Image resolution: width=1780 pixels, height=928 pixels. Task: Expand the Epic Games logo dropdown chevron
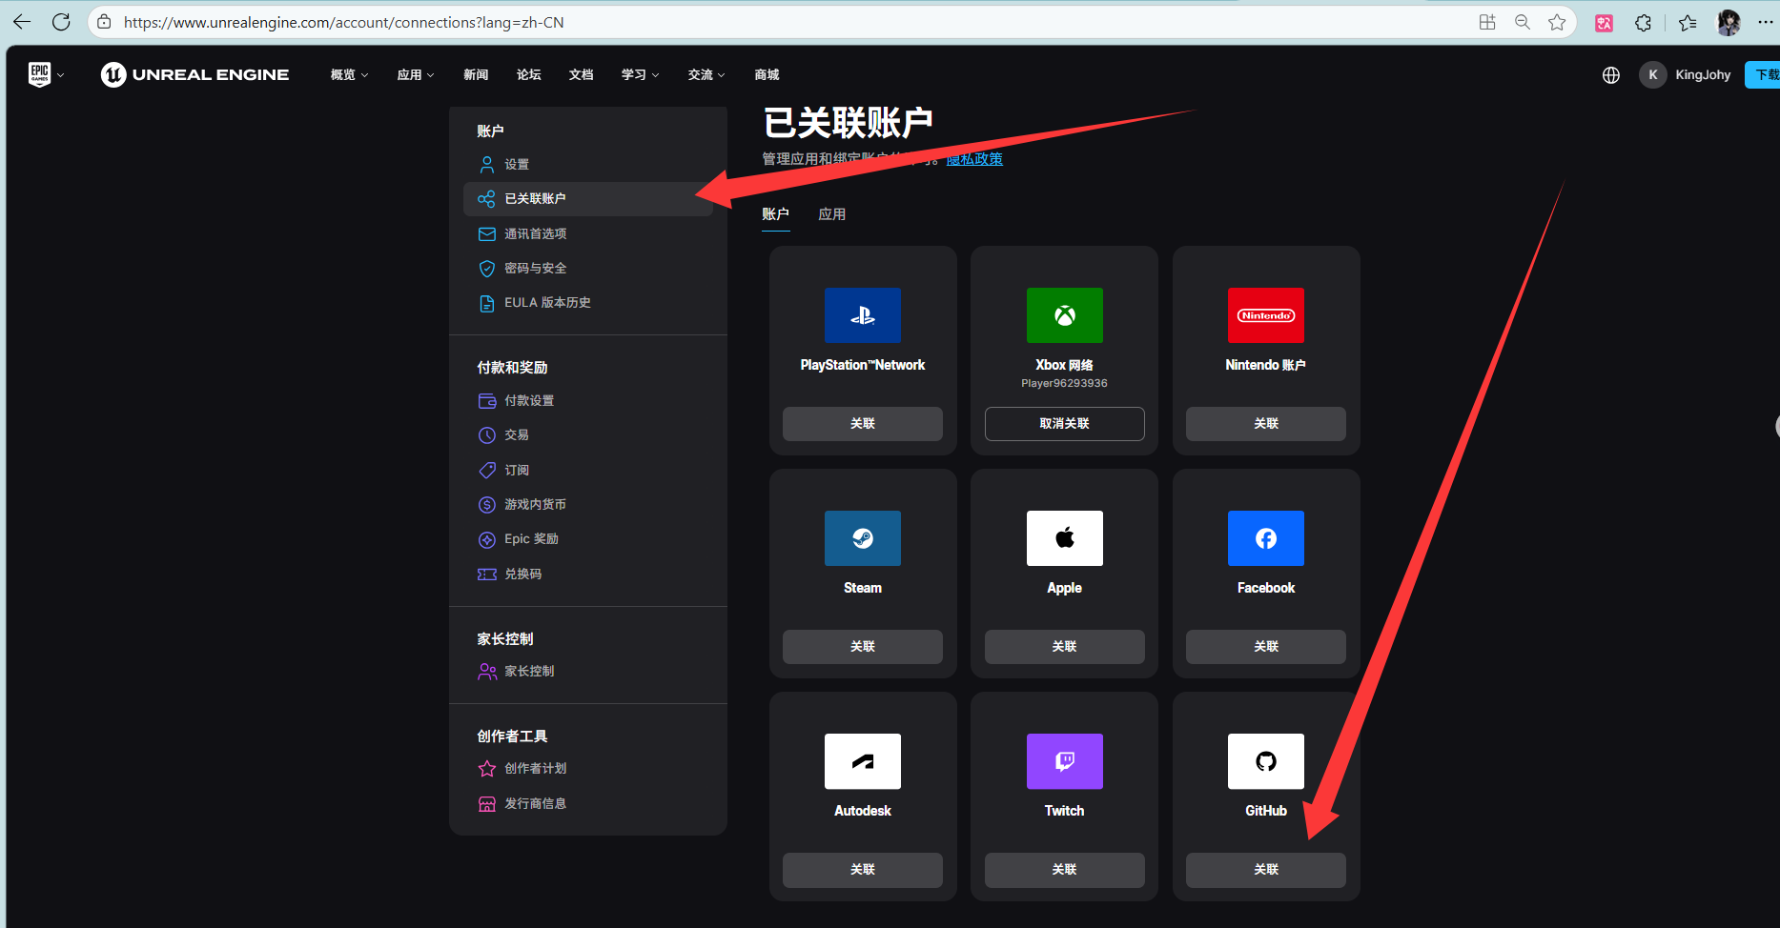[60, 75]
